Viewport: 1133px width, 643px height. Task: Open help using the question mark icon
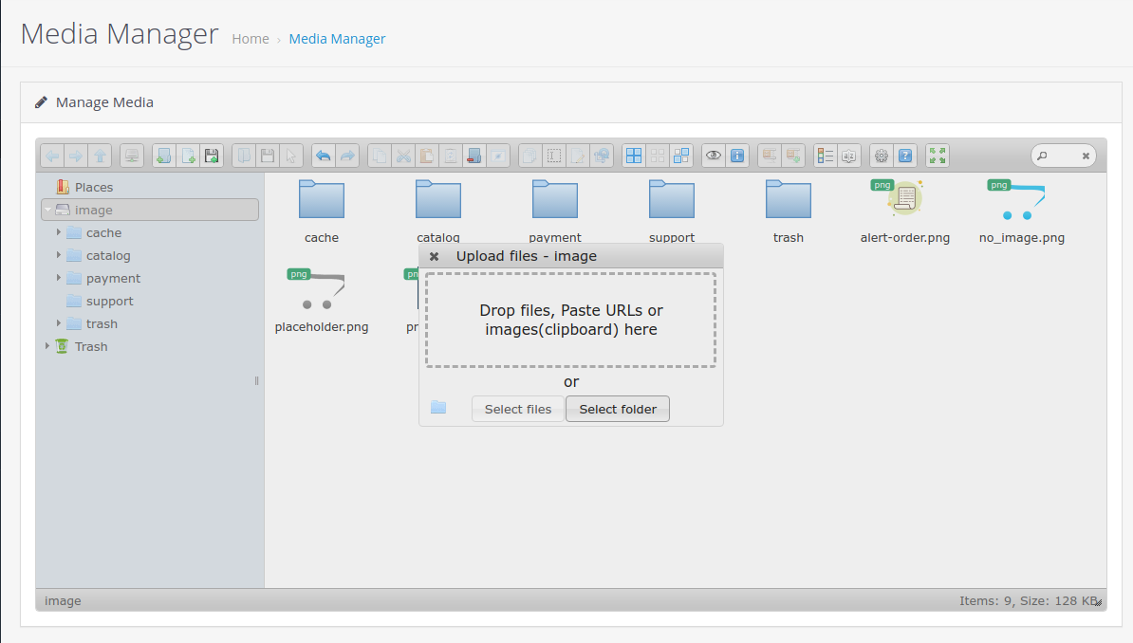(904, 155)
